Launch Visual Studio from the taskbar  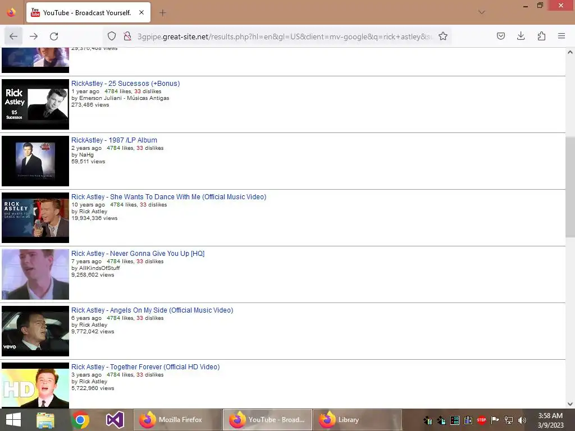pos(115,420)
